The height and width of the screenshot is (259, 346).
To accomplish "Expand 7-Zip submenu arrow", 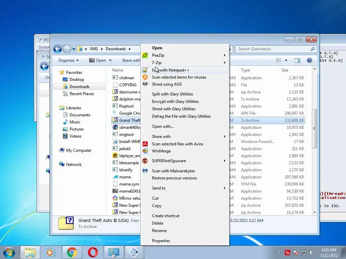I will [224, 62].
